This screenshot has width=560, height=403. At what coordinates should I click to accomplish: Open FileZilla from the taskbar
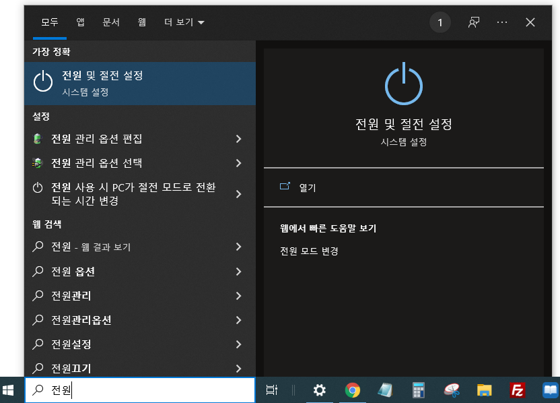click(517, 390)
